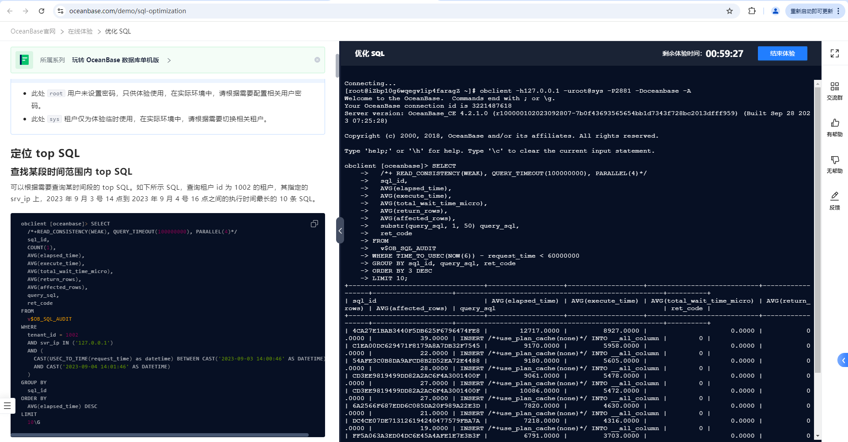Click the 12717.0000 elapsed time value
Viewport: 848px width, 442px height.
(x=539, y=331)
